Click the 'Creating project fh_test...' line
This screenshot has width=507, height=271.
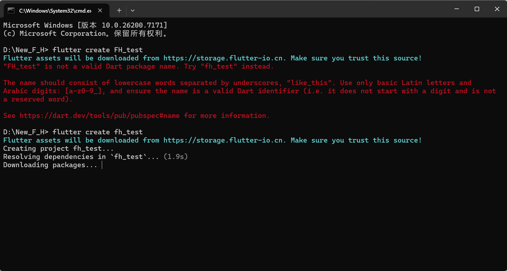58,148
